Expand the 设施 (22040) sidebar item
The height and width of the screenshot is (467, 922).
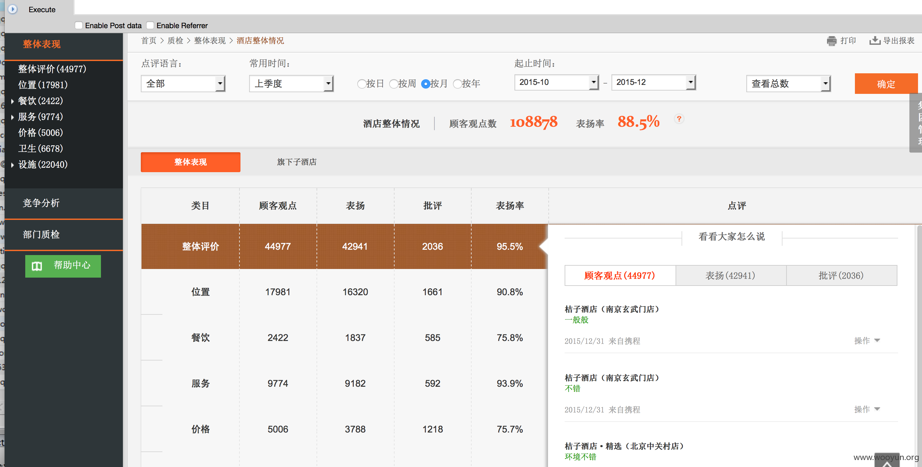13,165
